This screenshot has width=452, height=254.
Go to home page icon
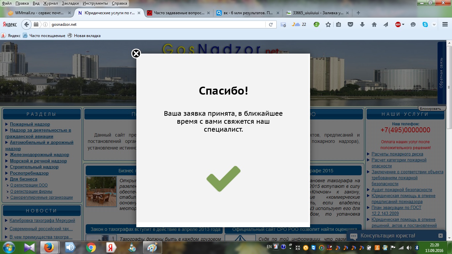click(x=374, y=24)
